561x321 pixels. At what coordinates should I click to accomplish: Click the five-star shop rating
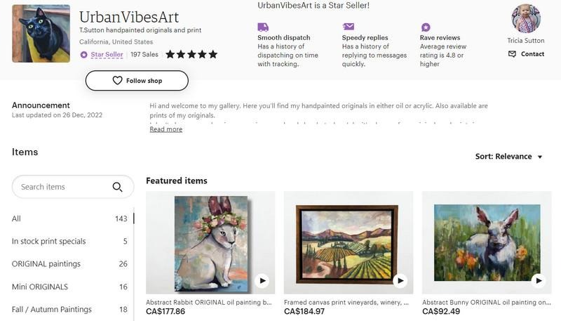191,54
